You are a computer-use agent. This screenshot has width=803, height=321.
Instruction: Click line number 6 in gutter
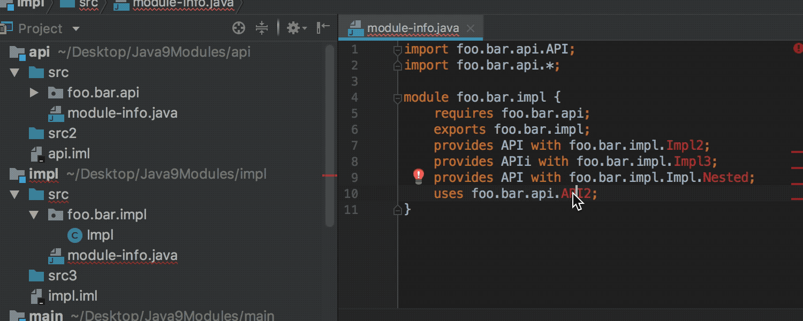pos(354,129)
